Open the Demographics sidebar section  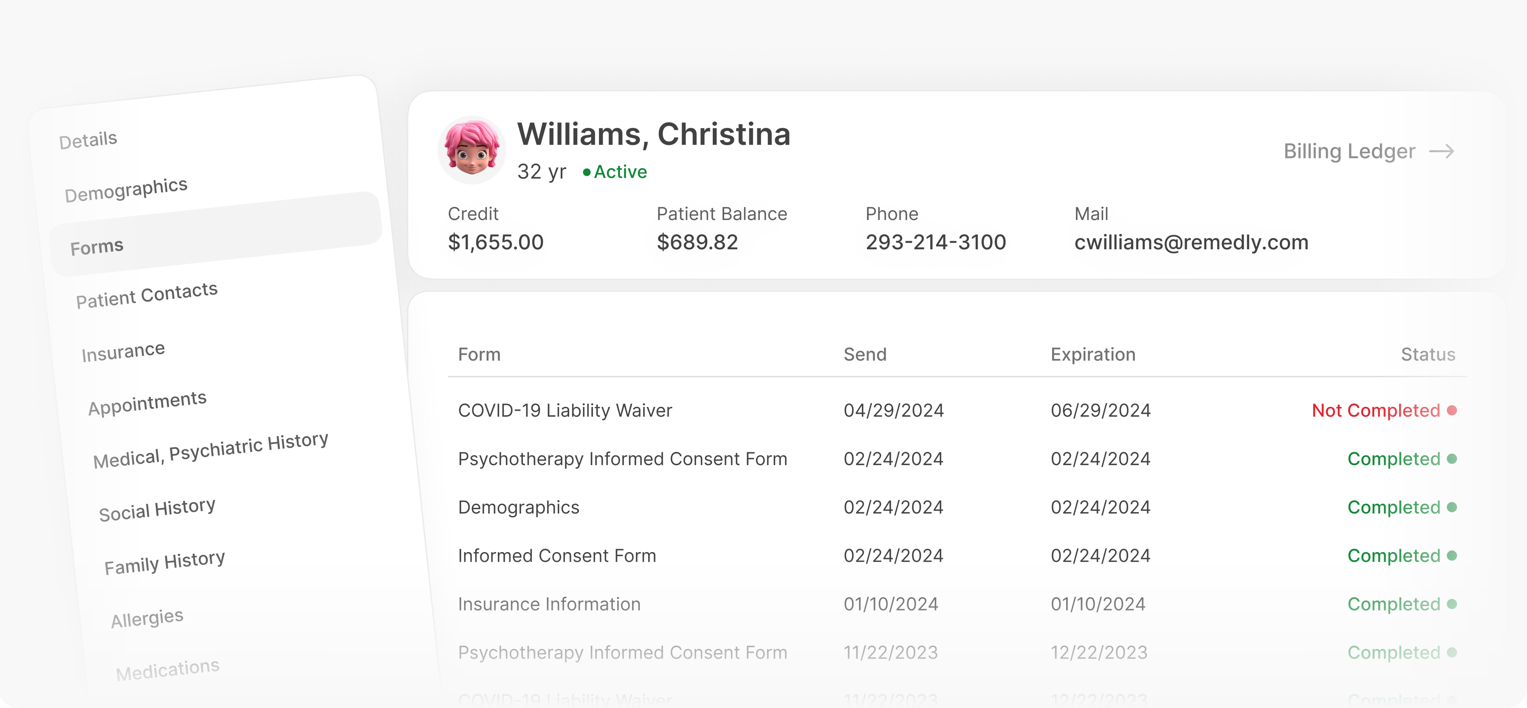126,190
